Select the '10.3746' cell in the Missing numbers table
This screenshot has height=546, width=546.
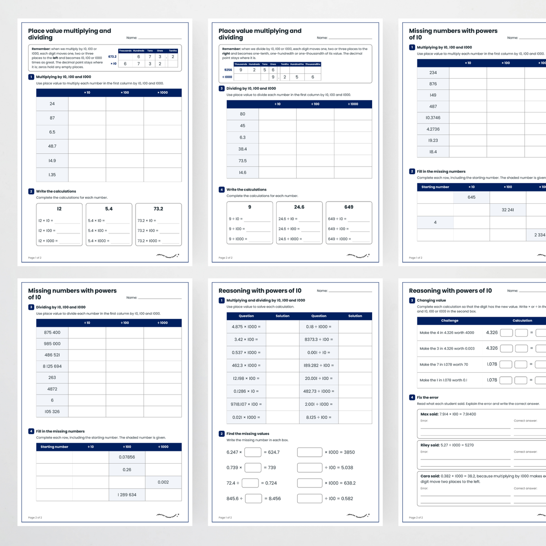click(x=433, y=118)
